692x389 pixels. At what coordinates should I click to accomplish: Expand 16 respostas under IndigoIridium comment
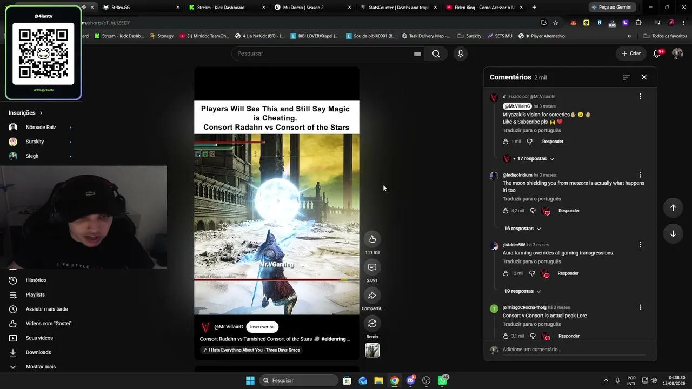522,229
